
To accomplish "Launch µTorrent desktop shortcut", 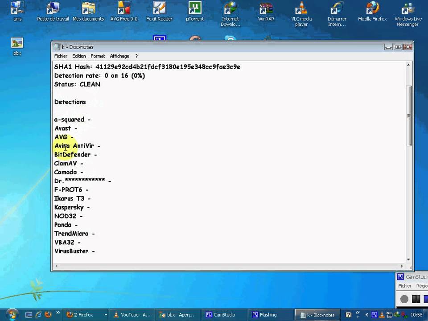I will [x=195, y=11].
